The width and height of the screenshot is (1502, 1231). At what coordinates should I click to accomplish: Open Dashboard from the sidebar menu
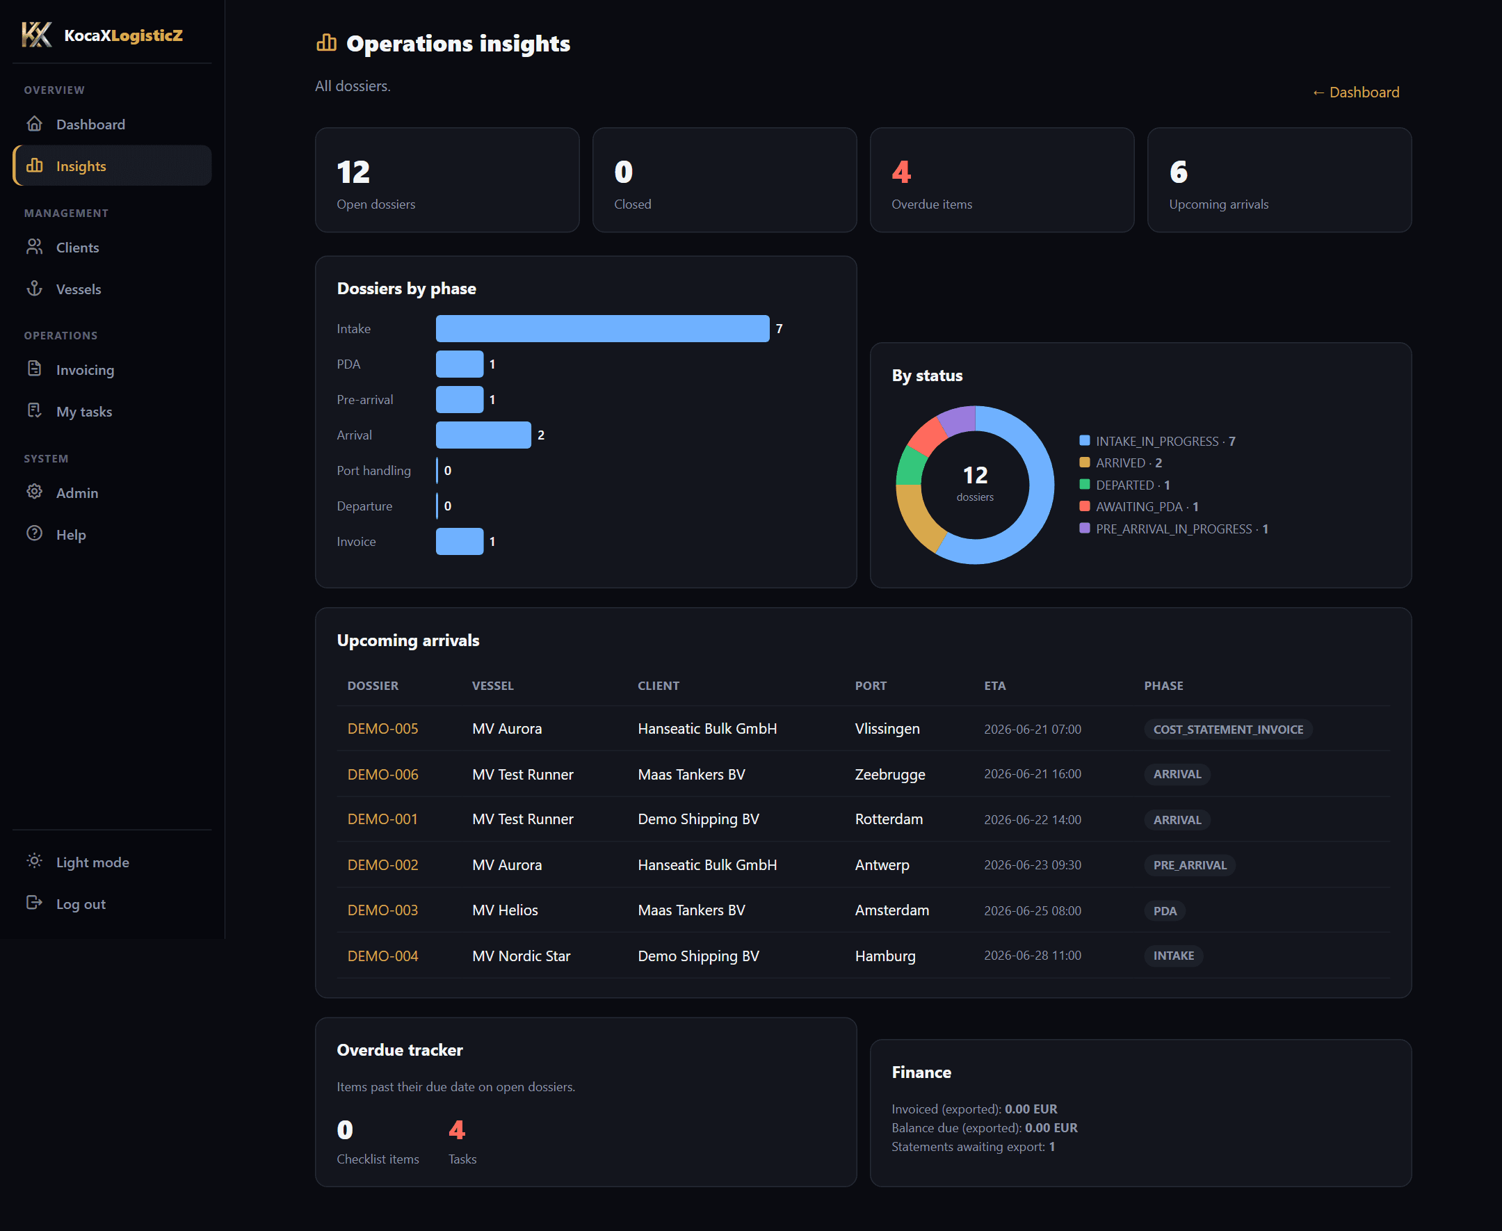[112, 124]
